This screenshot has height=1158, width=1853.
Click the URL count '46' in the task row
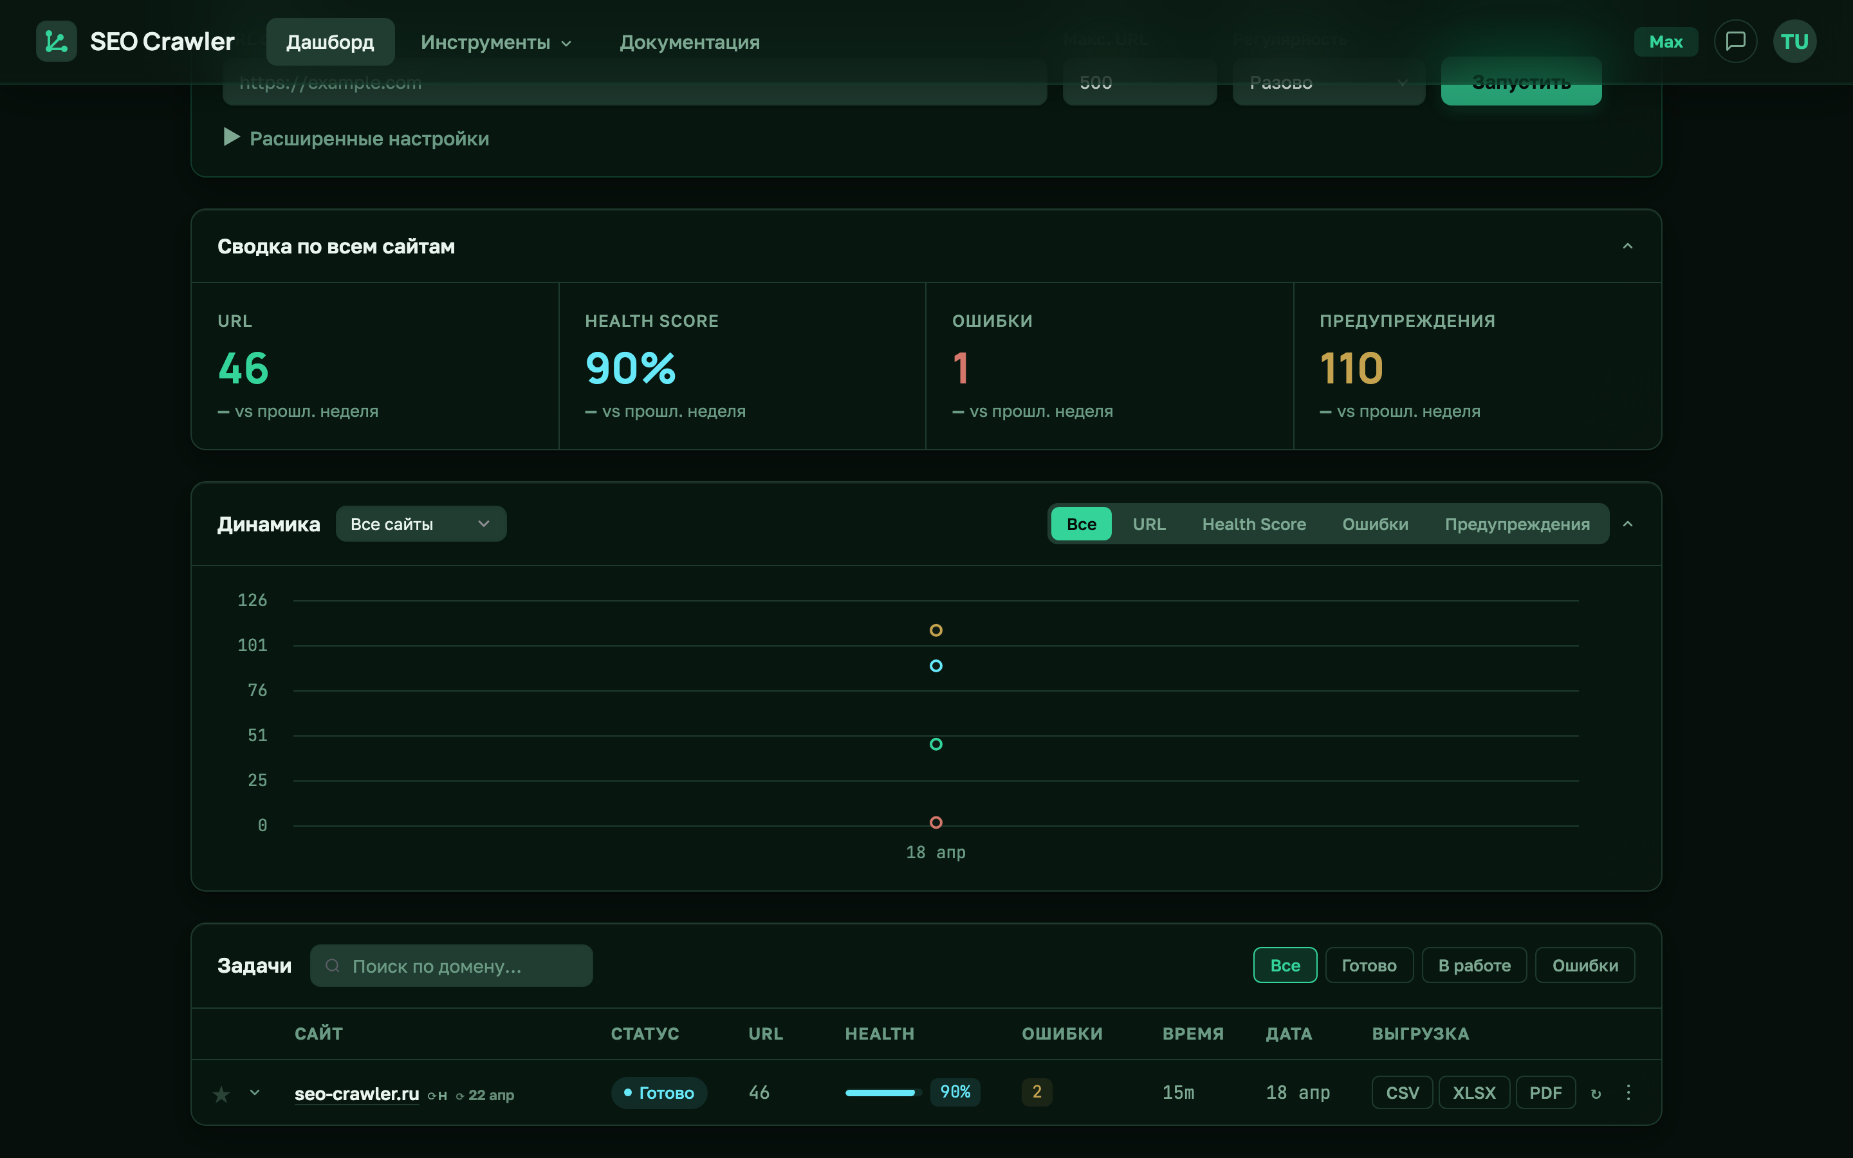[759, 1093]
